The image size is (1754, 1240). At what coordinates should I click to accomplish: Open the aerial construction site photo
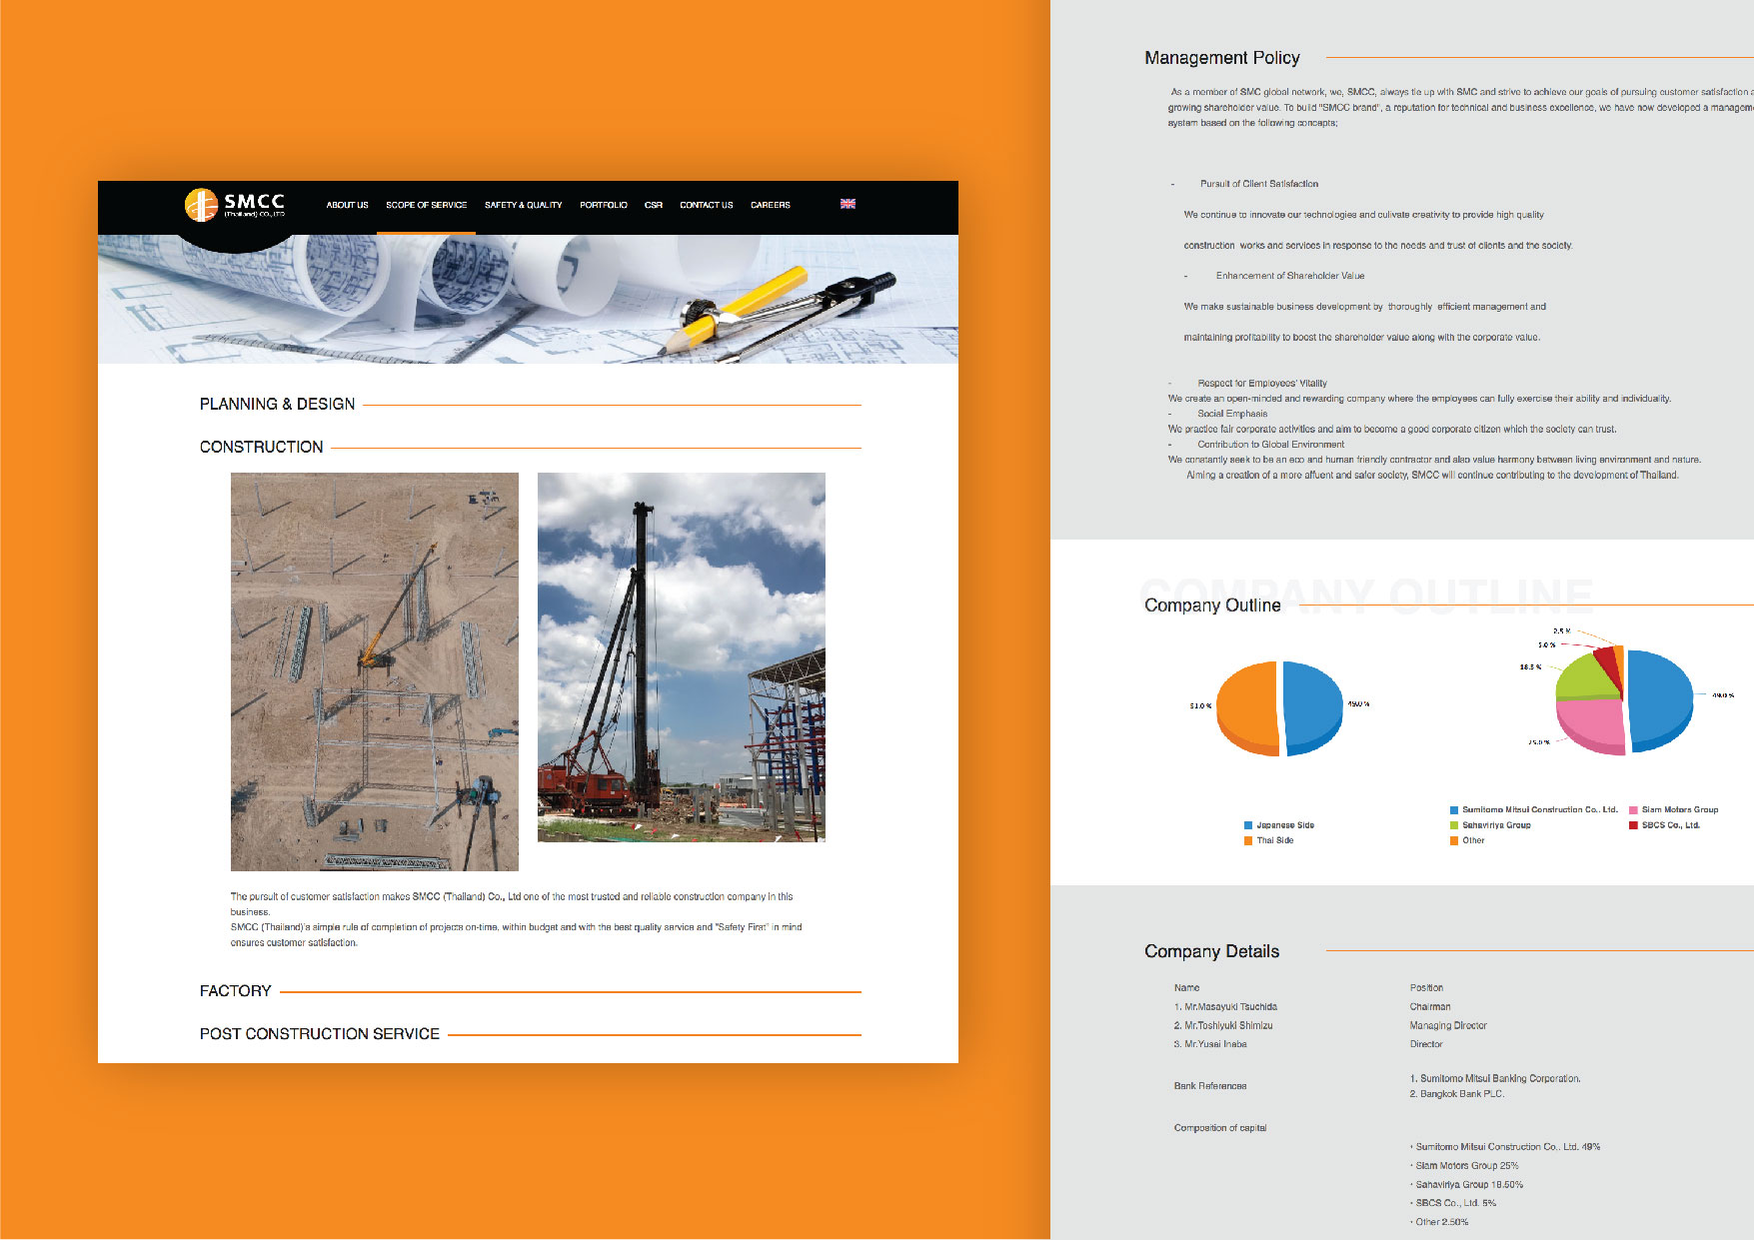pos(375,671)
